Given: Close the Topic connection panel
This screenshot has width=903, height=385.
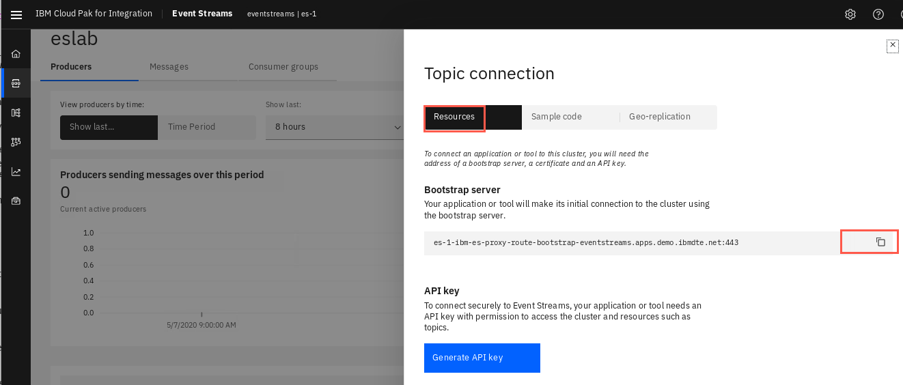Looking at the screenshot, I should [x=893, y=45].
